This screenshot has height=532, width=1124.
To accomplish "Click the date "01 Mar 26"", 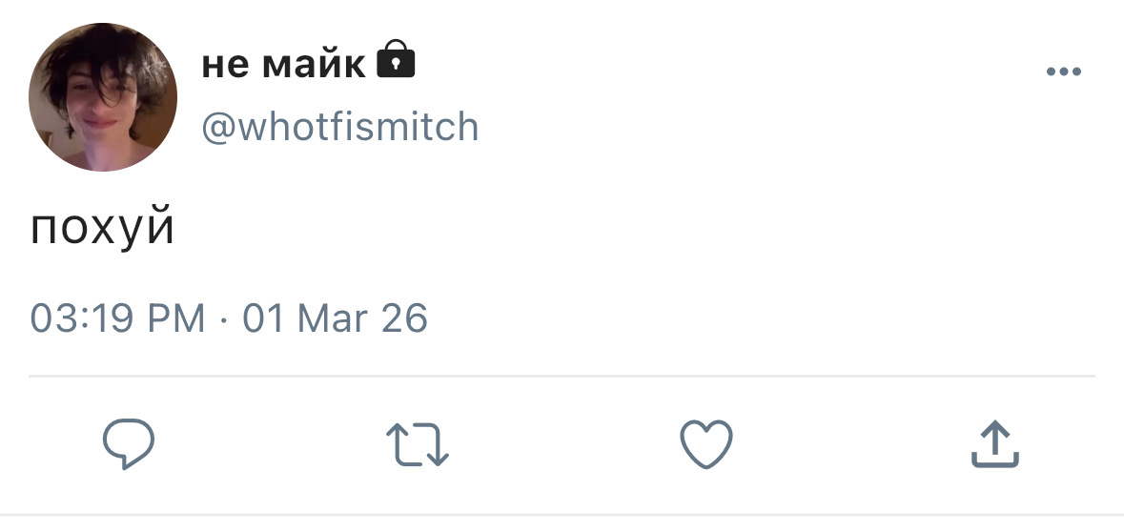I will pos(335,317).
